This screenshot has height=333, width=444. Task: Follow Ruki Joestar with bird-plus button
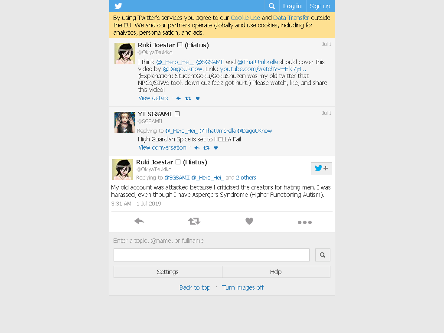[321, 169]
